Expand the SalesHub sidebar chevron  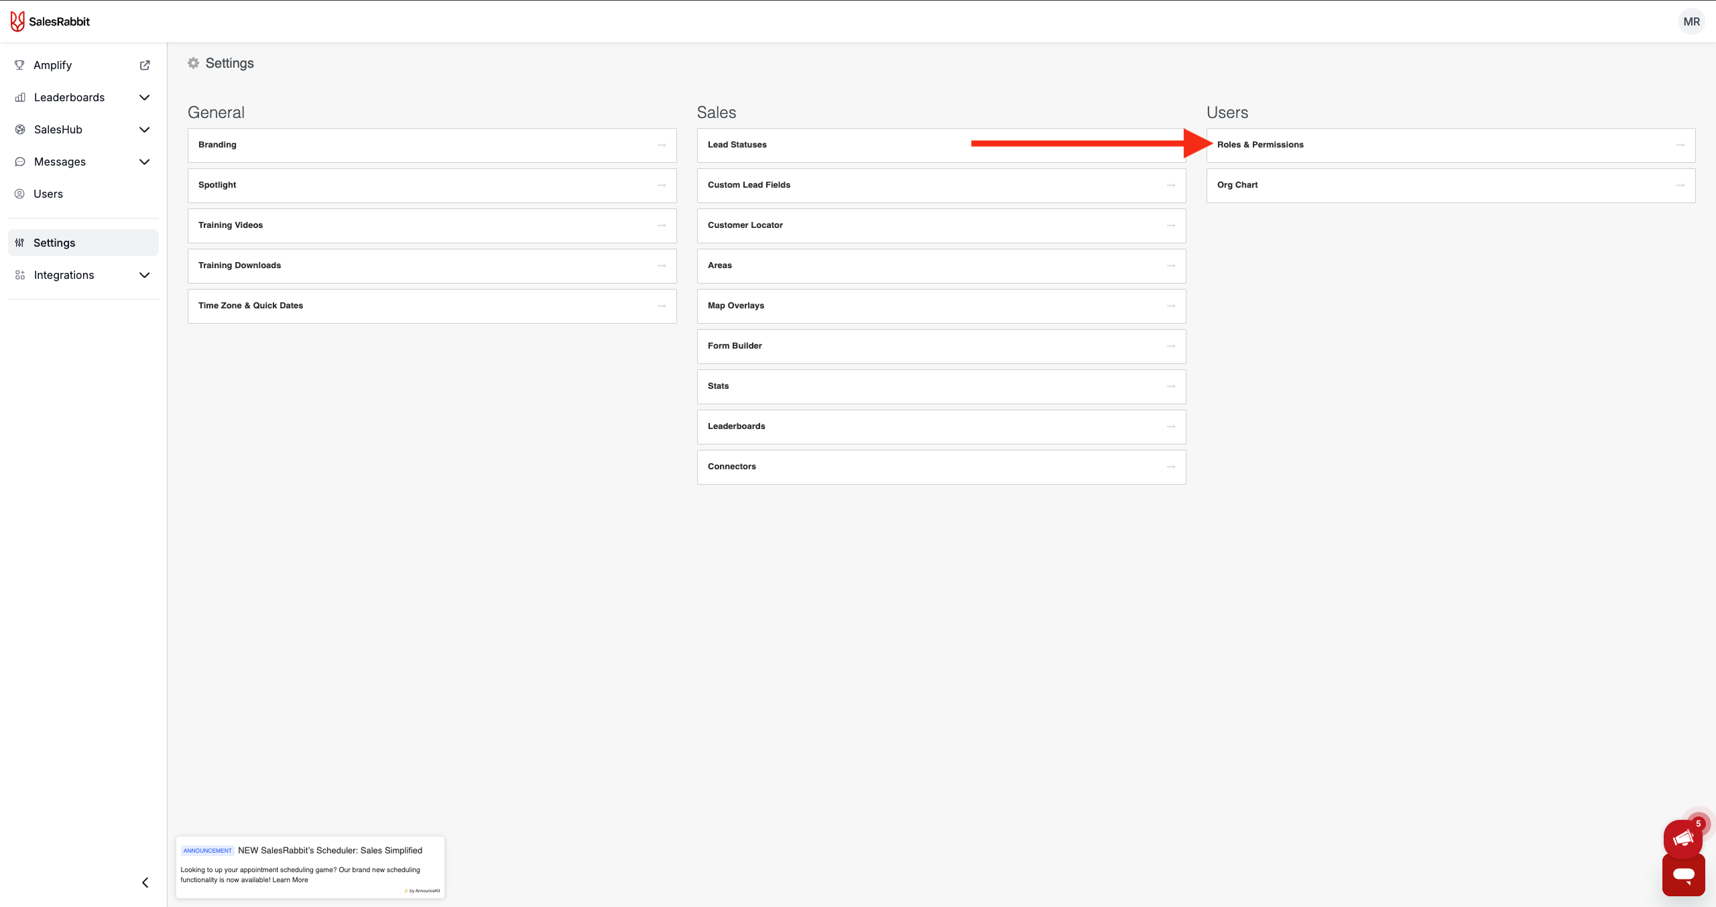pyautogui.click(x=144, y=129)
